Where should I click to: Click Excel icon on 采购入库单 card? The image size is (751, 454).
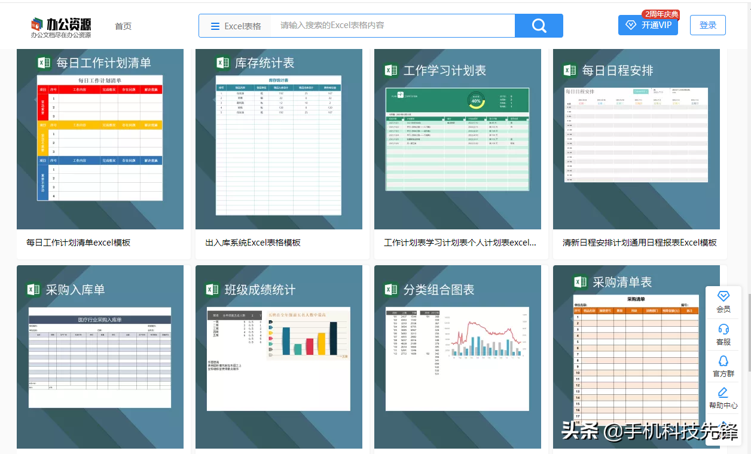(33, 290)
